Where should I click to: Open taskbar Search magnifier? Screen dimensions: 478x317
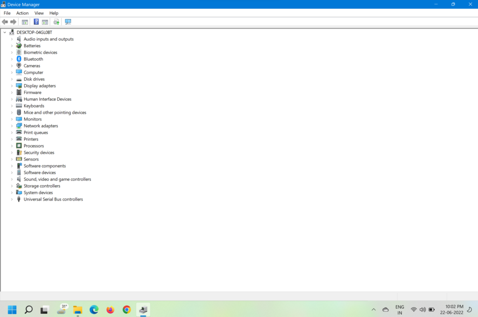tap(28, 310)
